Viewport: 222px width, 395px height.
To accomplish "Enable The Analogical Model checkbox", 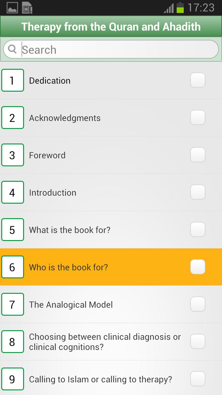I will (198, 304).
